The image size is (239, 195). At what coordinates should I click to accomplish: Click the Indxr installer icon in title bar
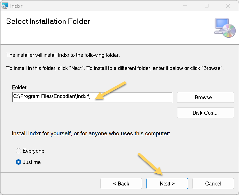coord(4,6)
